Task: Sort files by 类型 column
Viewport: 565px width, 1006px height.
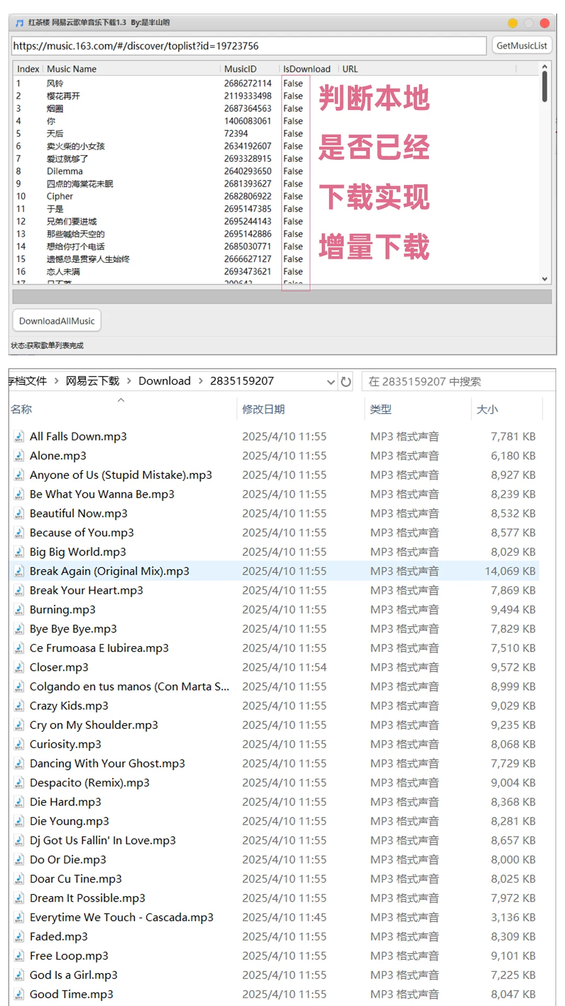Action: pyautogui.click(x=380, y=409)
